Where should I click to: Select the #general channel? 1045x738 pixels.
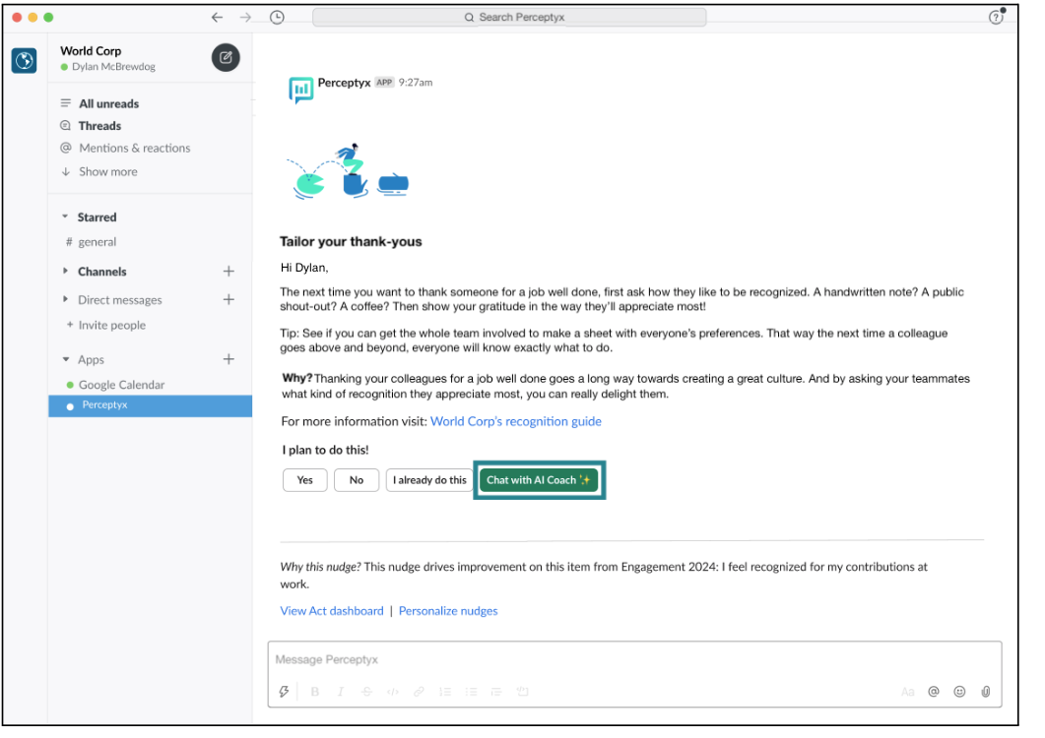[x=97, y=242]
